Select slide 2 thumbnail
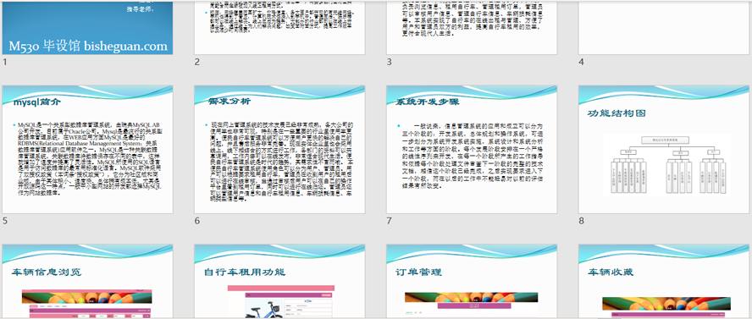 (x=279, y=27)
